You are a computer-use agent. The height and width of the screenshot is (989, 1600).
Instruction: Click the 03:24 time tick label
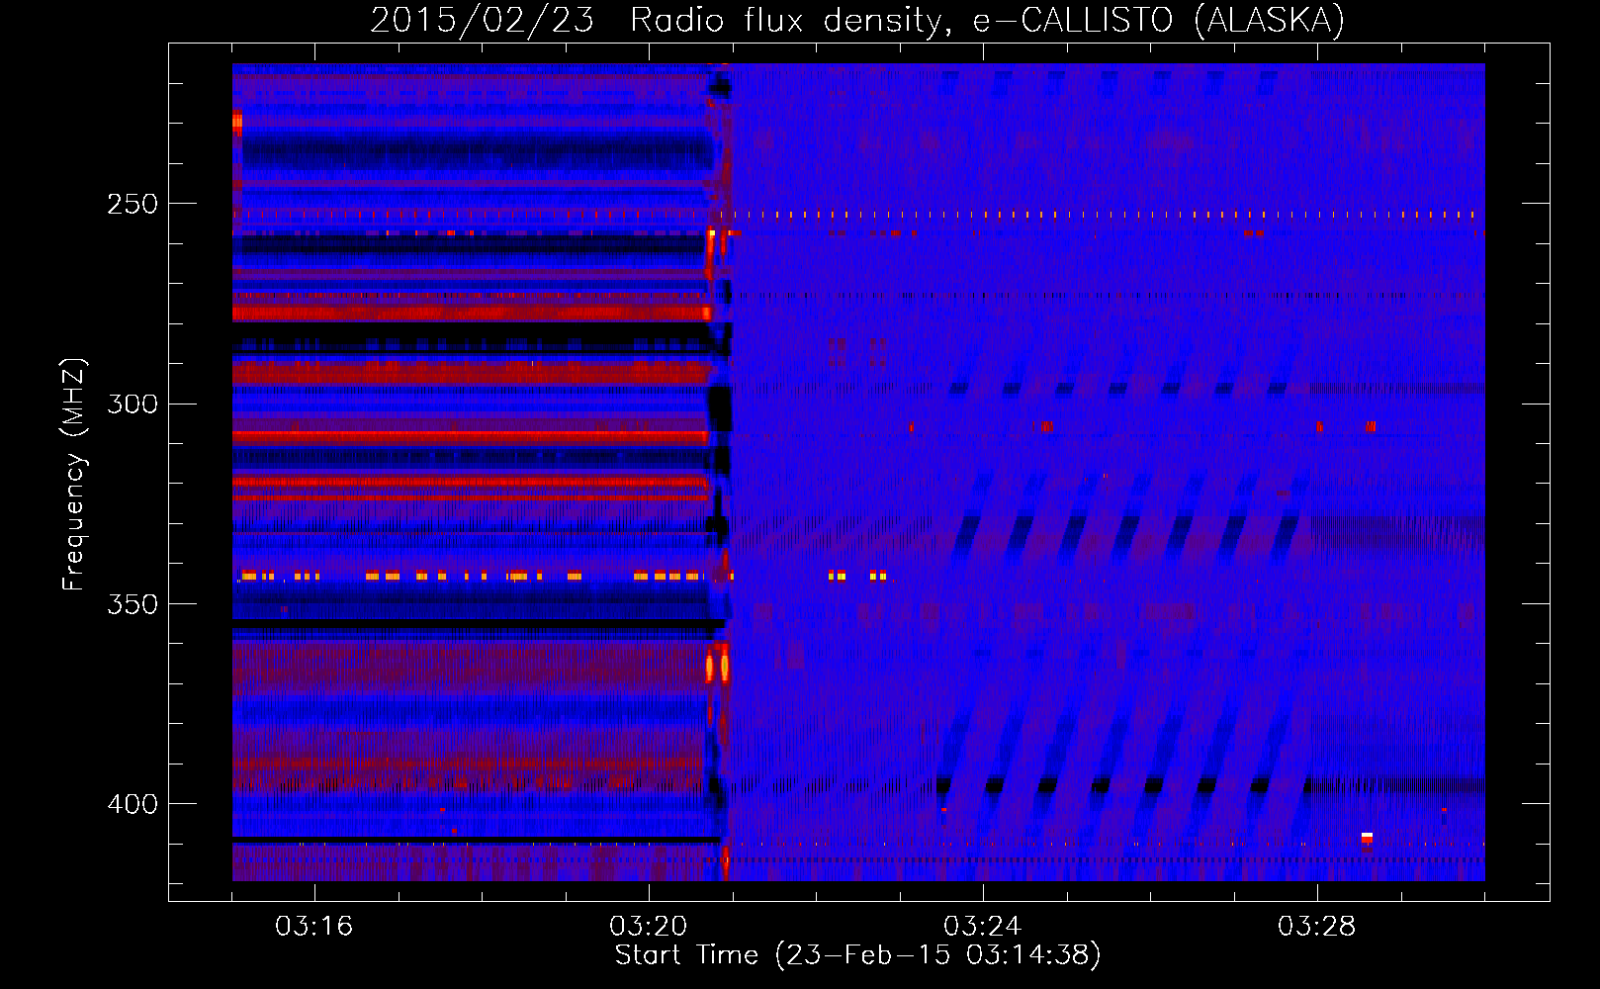pyautogui.click(x=982, y=927)
